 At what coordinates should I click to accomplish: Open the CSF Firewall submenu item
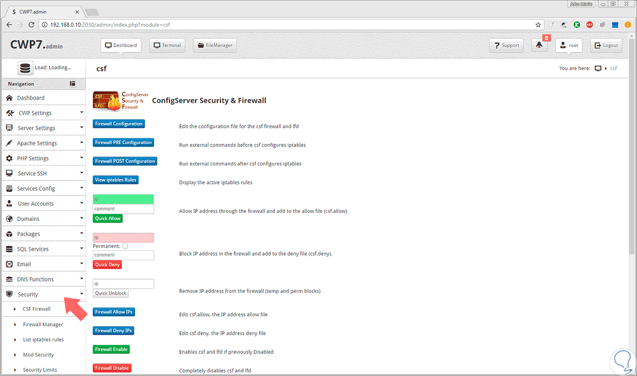click(x=37, y=309)
